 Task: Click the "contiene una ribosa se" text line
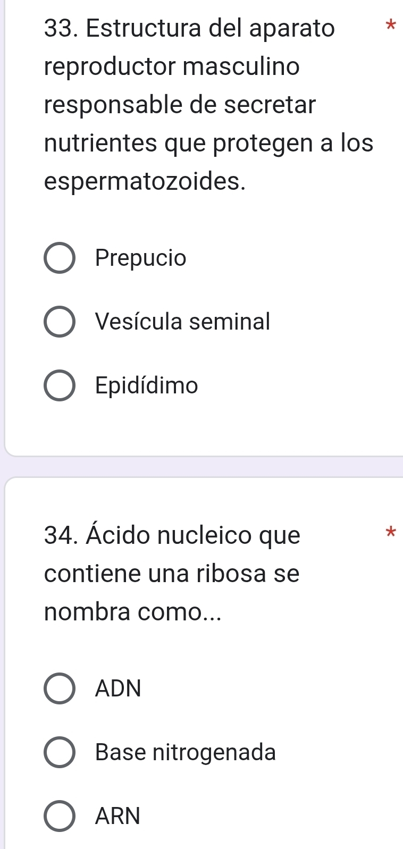click(x=172, y=574)
